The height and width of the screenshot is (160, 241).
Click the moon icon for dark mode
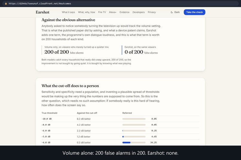coord(172,12)
